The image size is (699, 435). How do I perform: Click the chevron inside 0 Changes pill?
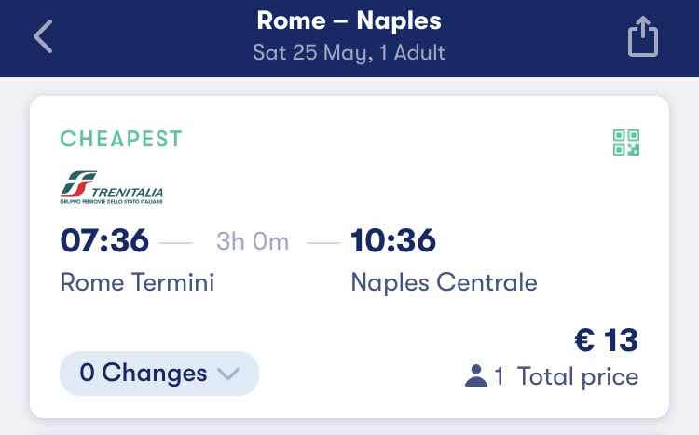pyautogui.click(x=228, y=374)
